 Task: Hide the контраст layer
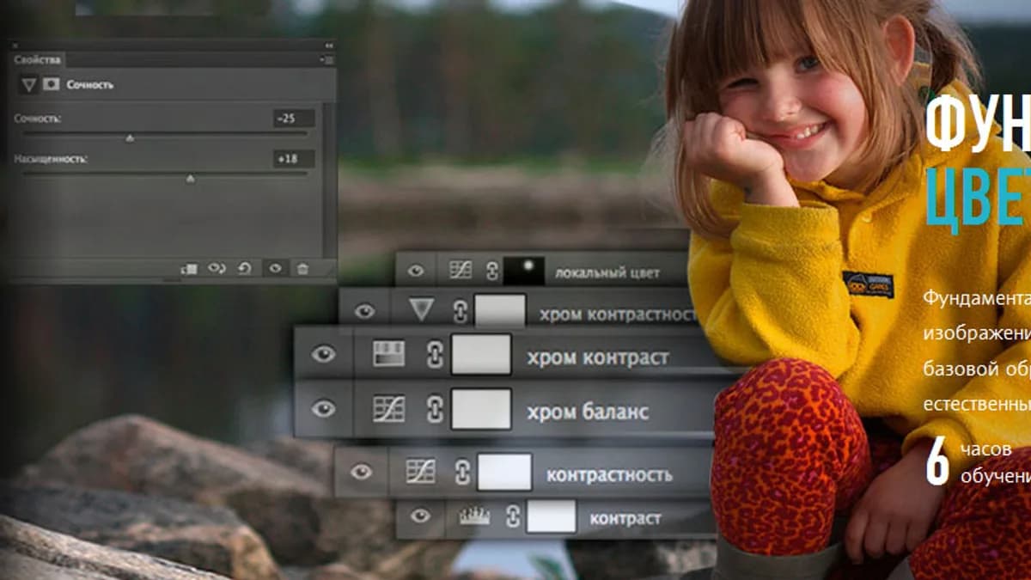420,516
